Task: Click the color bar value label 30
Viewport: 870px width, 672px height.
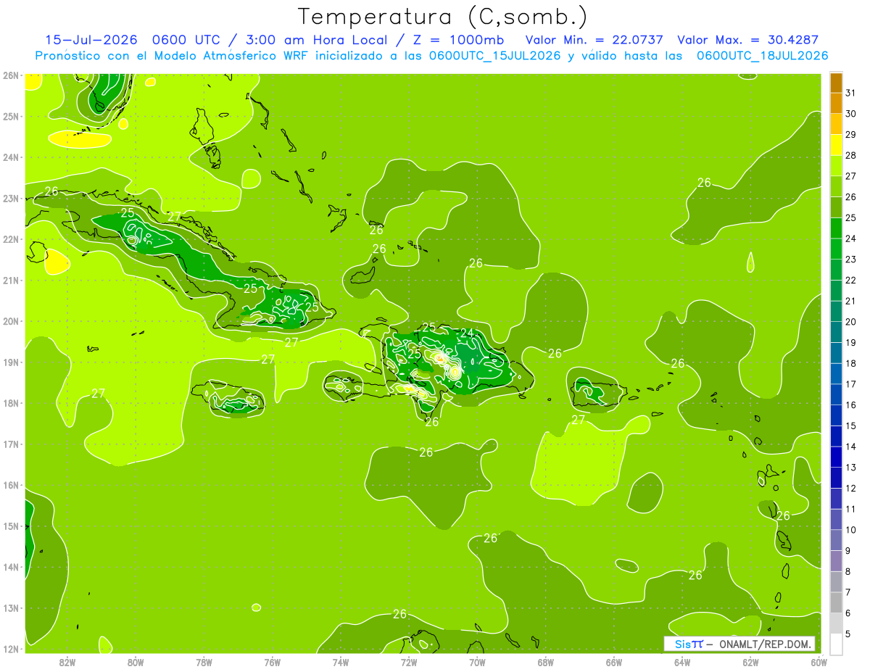Action: [850, 113]
